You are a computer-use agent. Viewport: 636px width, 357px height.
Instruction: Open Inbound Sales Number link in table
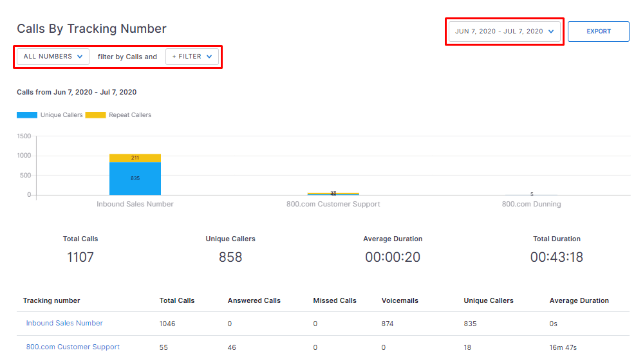pyautogui.click(x=64, y=323)
